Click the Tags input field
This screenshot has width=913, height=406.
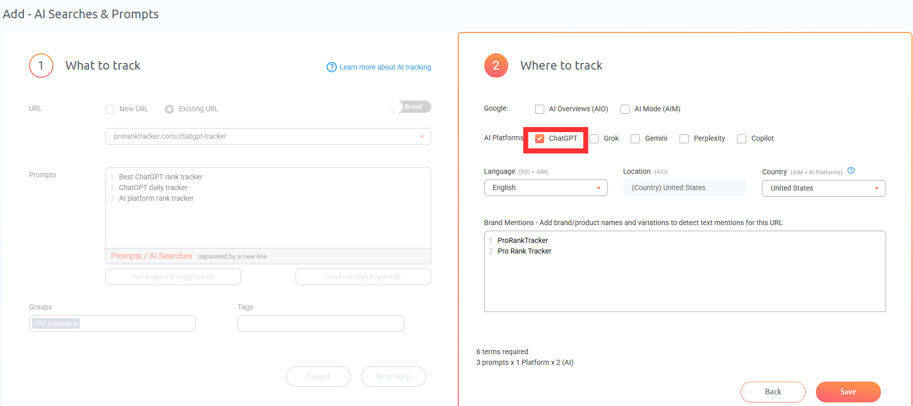[x=321, y=324]
